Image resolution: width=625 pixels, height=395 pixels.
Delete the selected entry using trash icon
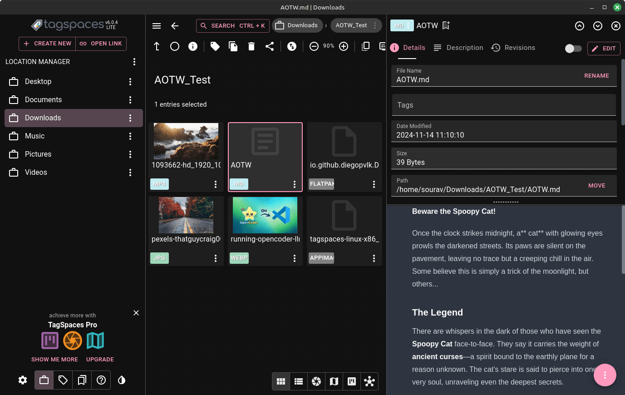click(x=251, y=46)
